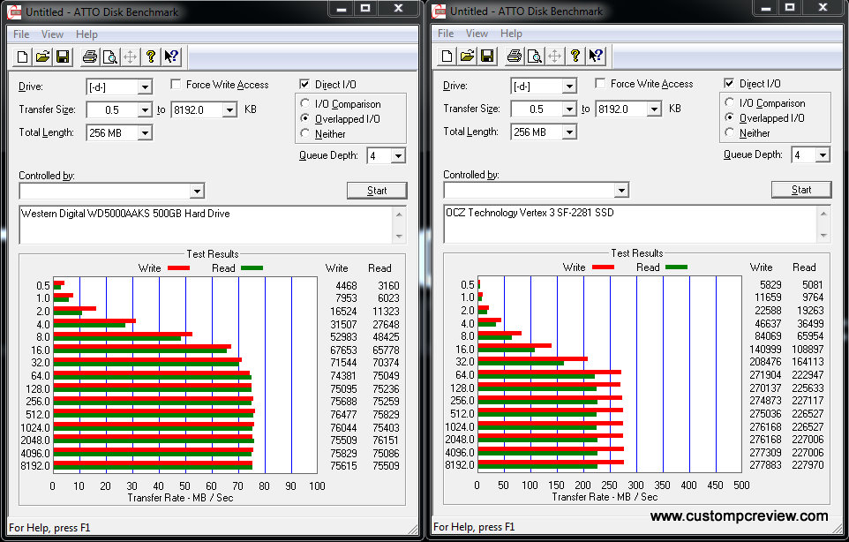Open Drive dropdown in left window

(145, 87)
